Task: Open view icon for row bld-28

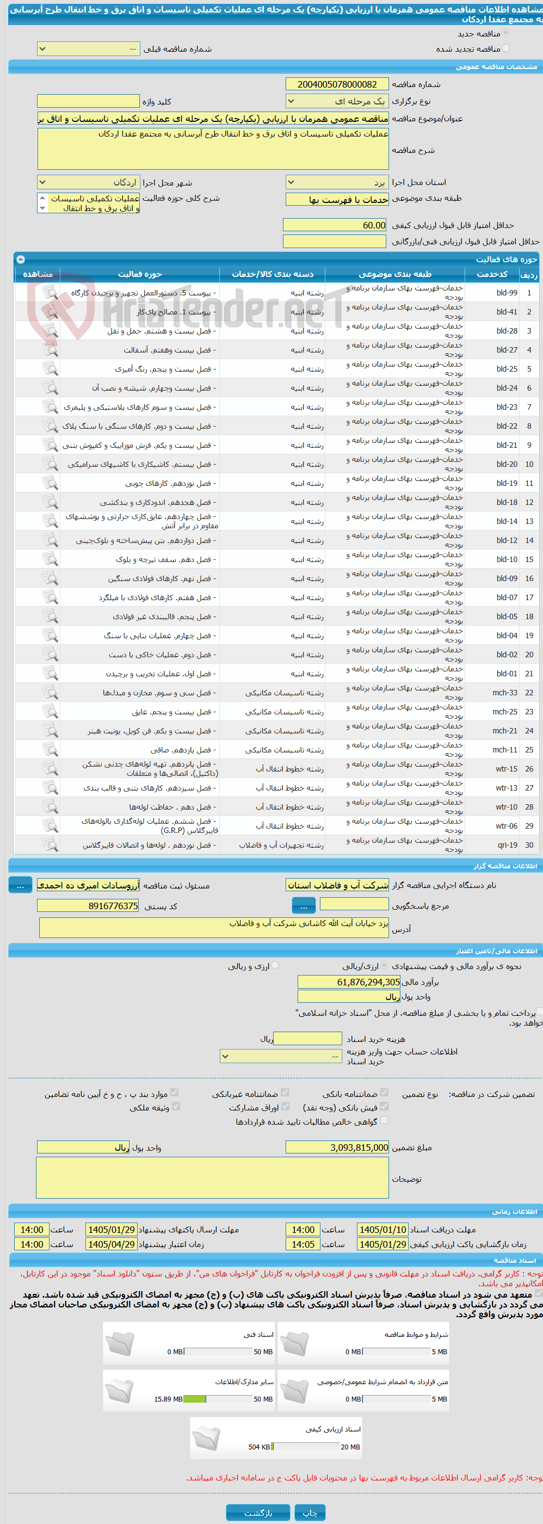Action: (50, 331)
